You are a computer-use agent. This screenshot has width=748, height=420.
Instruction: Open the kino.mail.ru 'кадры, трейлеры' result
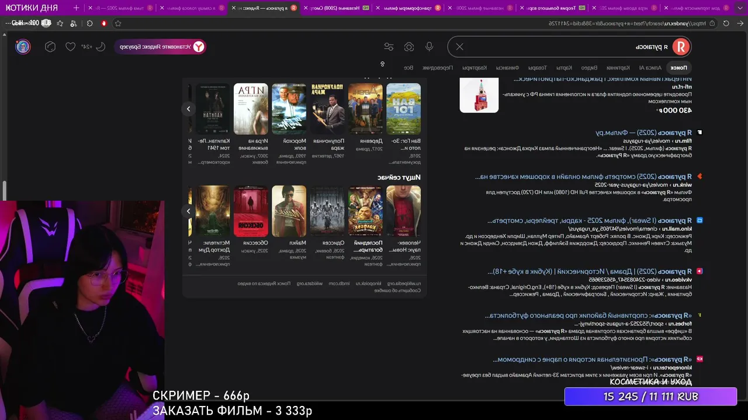591,220
